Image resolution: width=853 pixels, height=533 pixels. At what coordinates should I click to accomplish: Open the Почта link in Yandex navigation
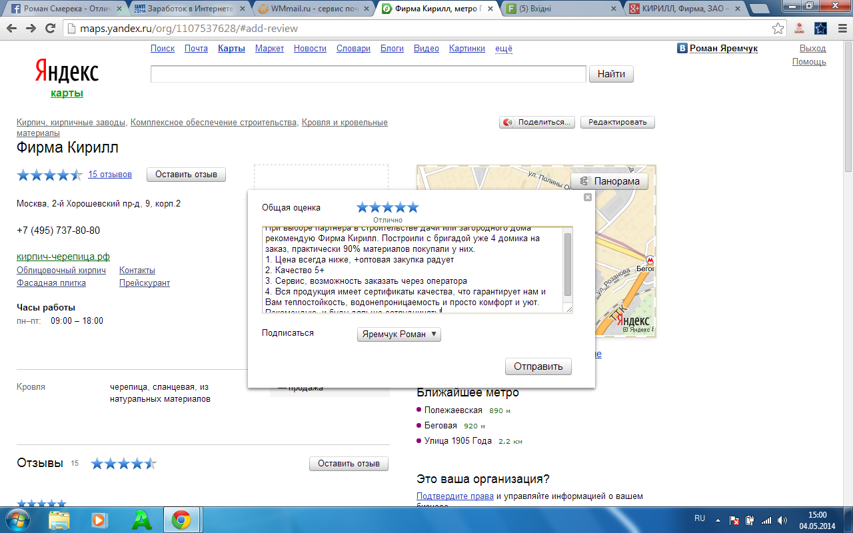tap(197, 49)
